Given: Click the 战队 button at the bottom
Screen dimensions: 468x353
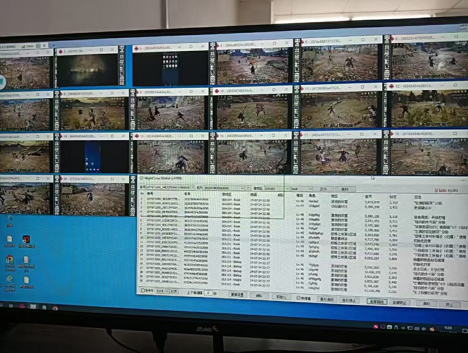Looking at the screenshot, I should click(259, 295).
